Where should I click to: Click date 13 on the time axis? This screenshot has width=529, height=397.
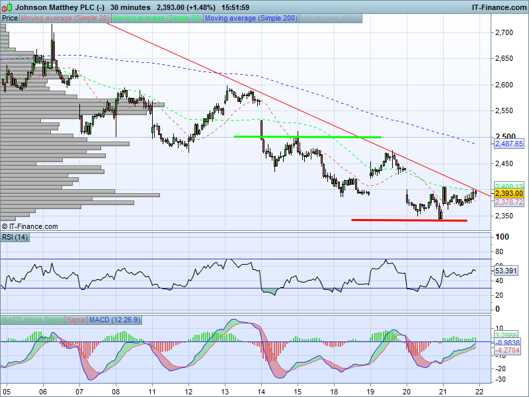tap(225, 390)
